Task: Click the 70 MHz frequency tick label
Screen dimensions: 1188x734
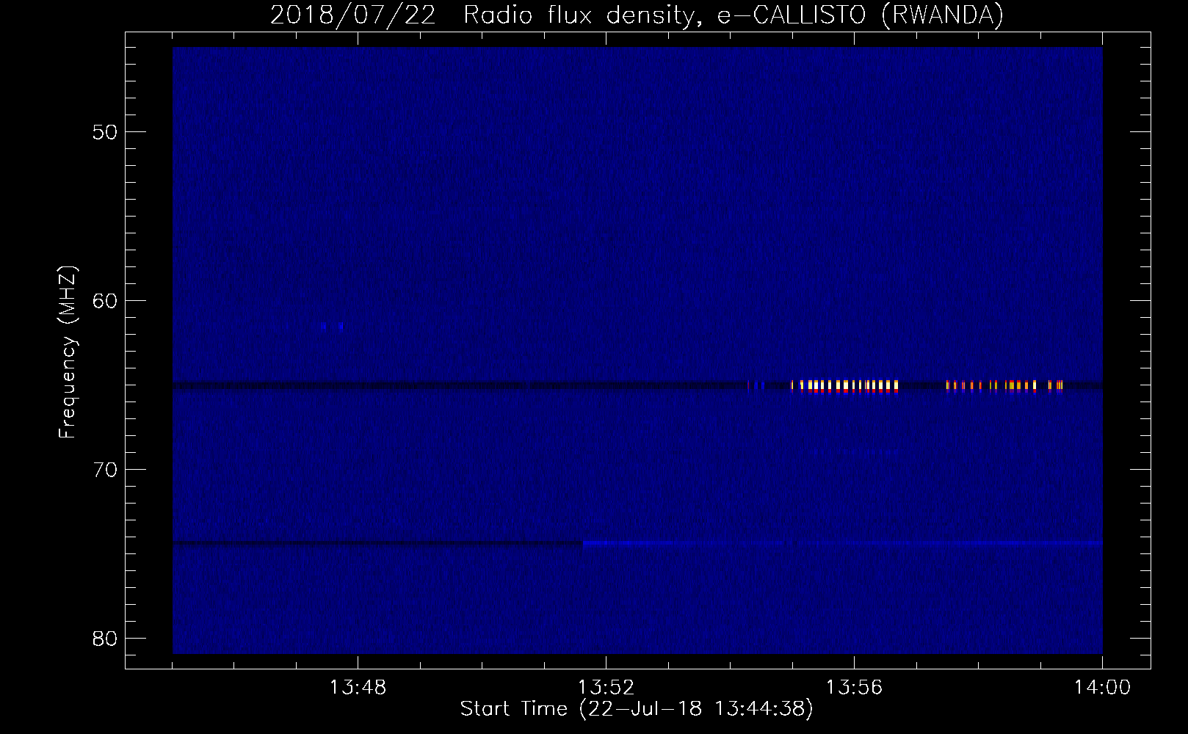Action: click(x=106, y=470)
